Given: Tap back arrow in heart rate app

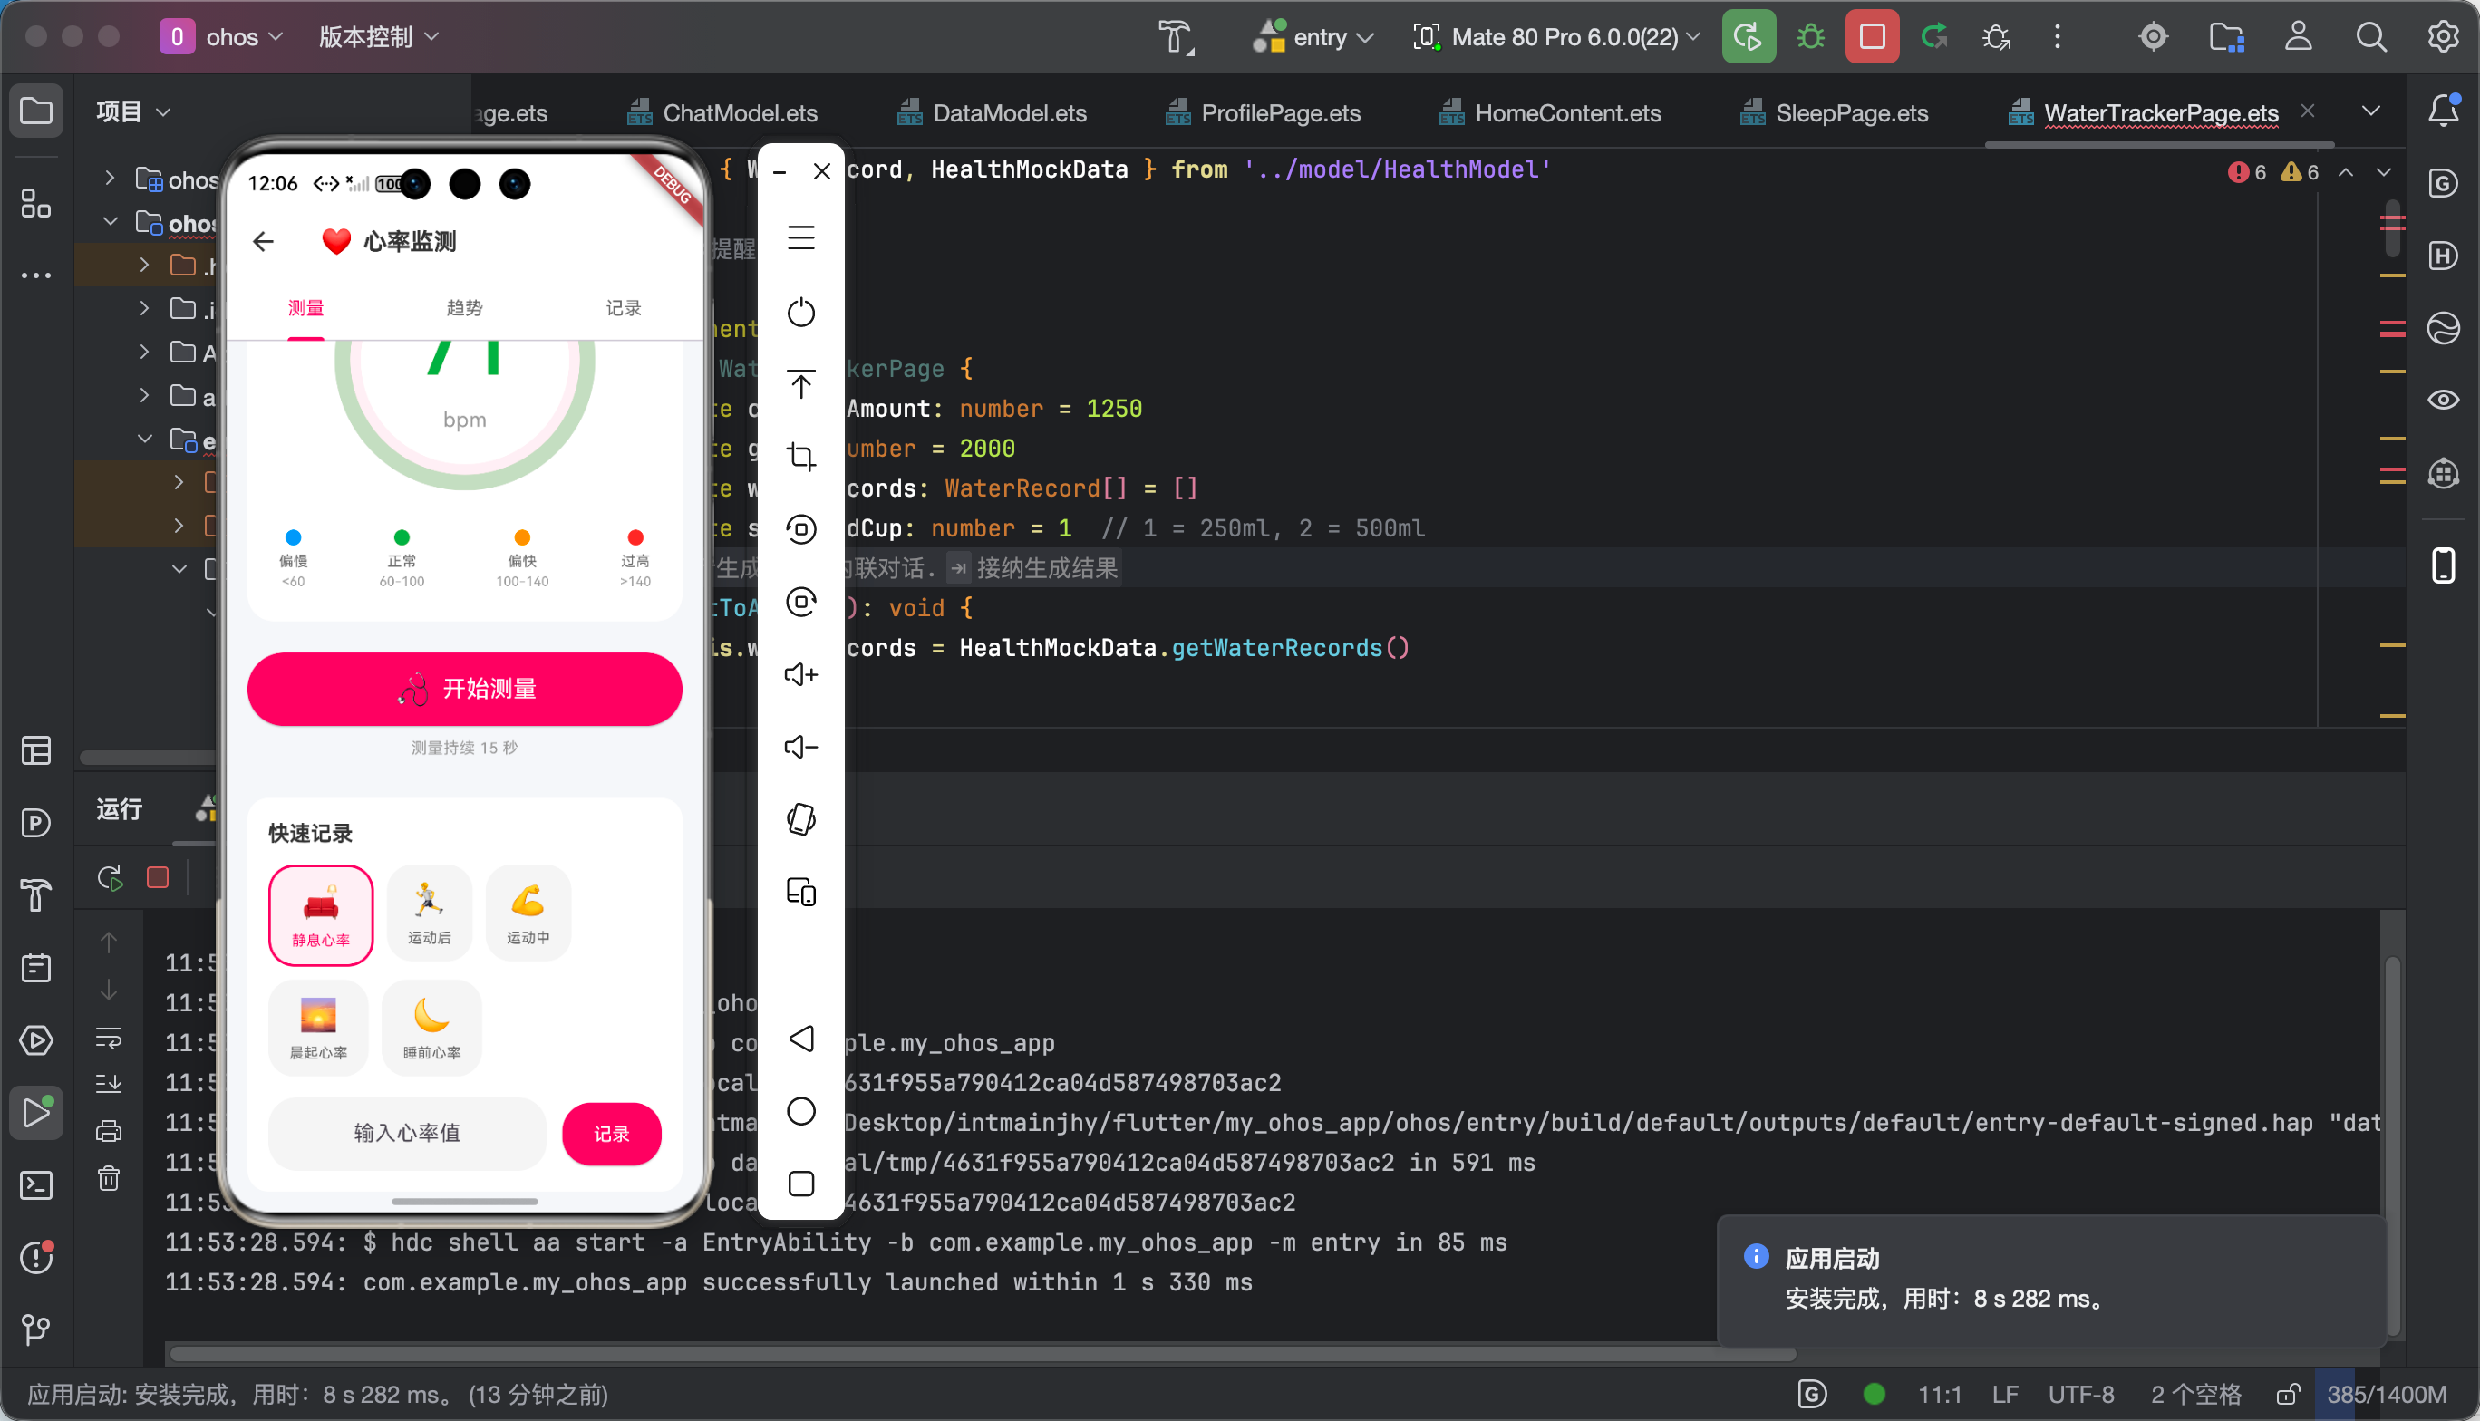Looking at the screenshot, I should 264,241.
